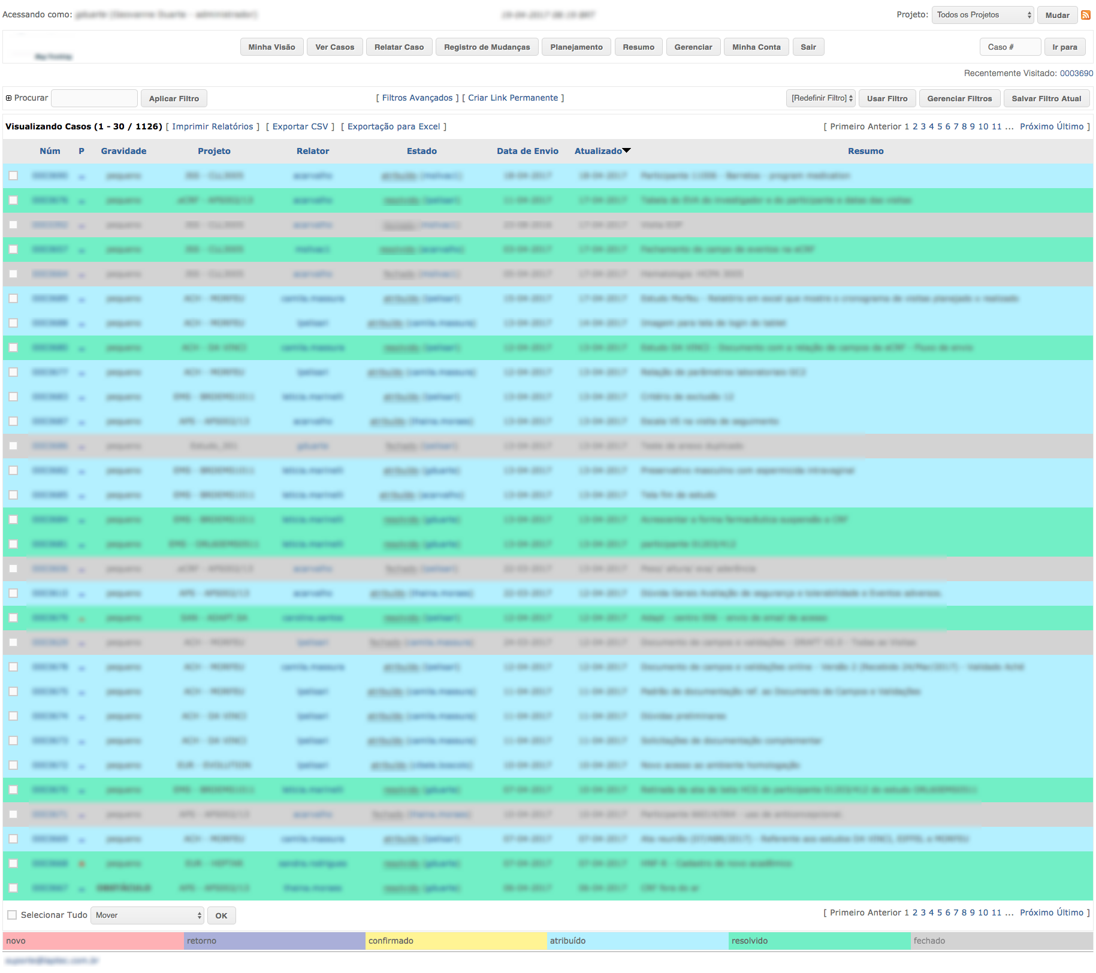The width and height of the screenshot is (1096, 973).
Task: Click Usar Filtro button
Action: (887, 98)
